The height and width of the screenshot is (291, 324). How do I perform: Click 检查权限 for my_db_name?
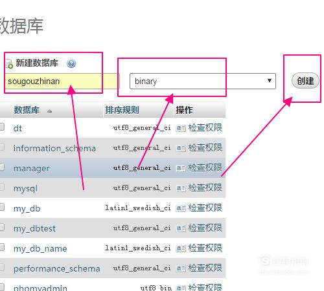tap(205, 248)
